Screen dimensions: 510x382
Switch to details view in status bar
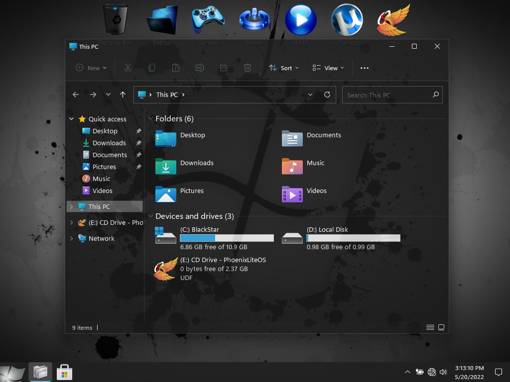pyautogui.click(x=430, y=327)
